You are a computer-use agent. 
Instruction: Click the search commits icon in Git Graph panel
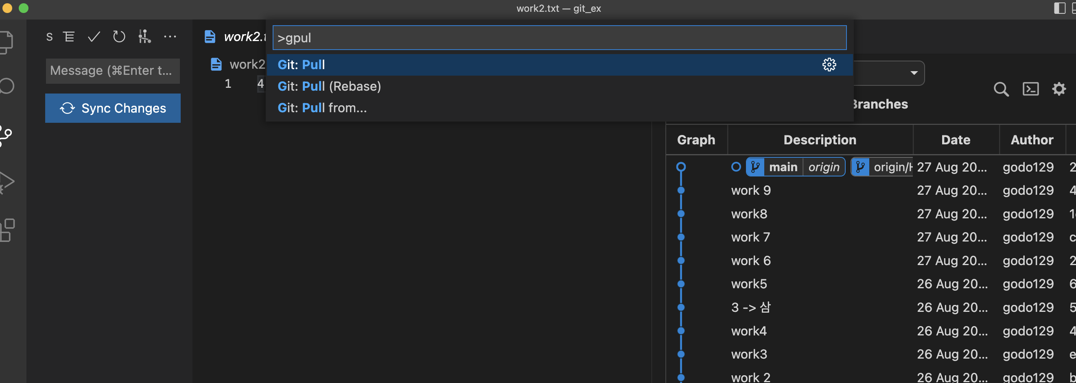coord(1001,89)
